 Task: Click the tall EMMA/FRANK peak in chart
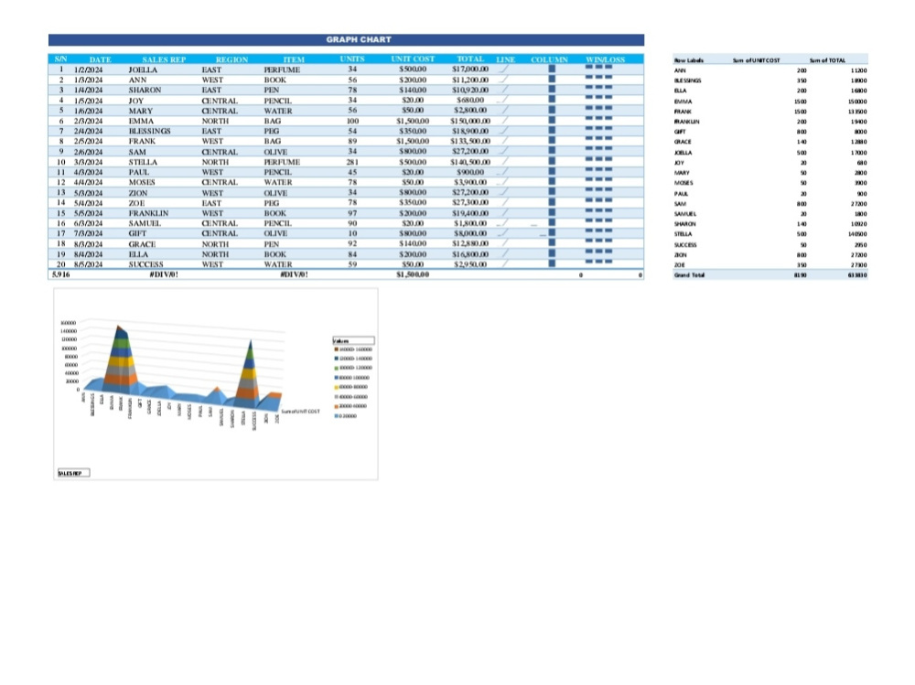click(120, 359)
